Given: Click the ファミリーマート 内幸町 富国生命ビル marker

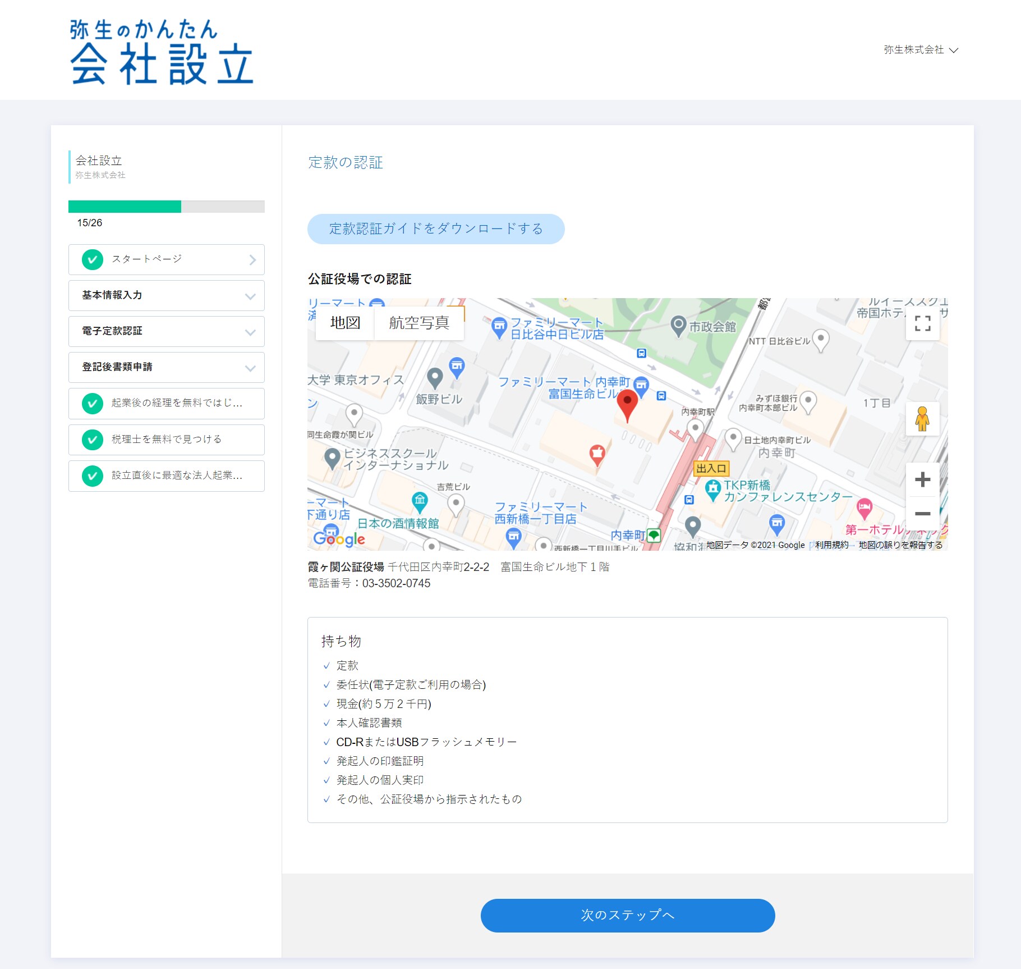Looking at the screenshot, I should pyautogui.click(x=641, y=387).
